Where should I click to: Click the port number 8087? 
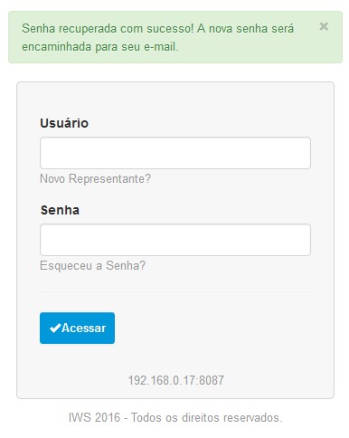point(212,380)
